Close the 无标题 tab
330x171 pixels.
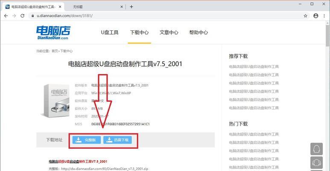(x=122, y=7)
